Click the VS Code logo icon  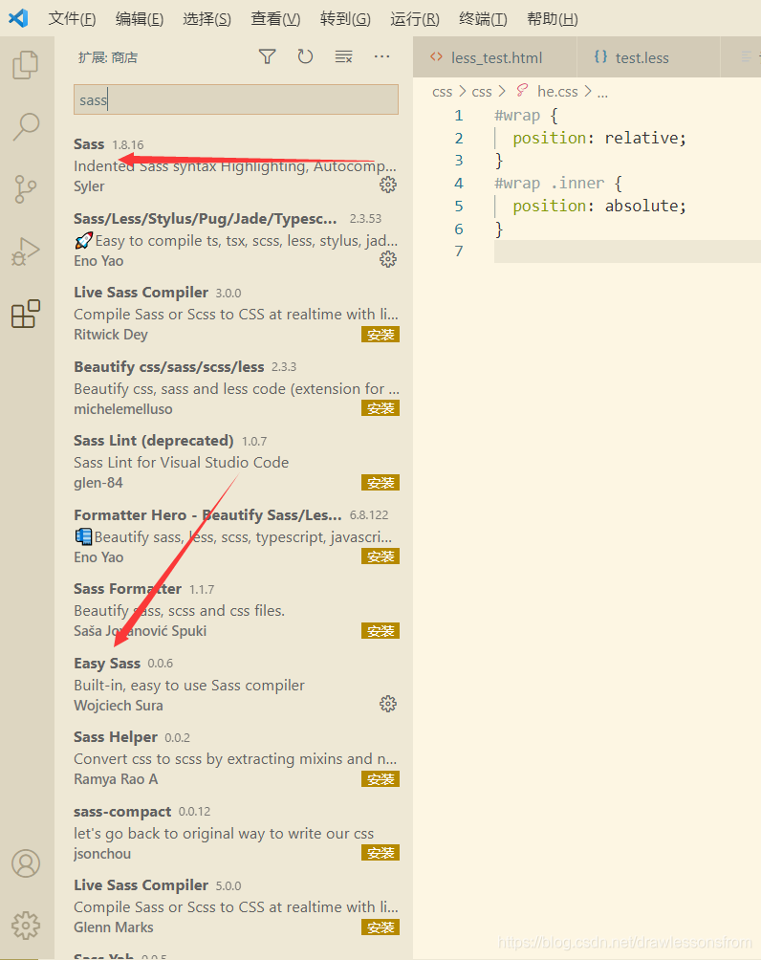coord(18,18)
